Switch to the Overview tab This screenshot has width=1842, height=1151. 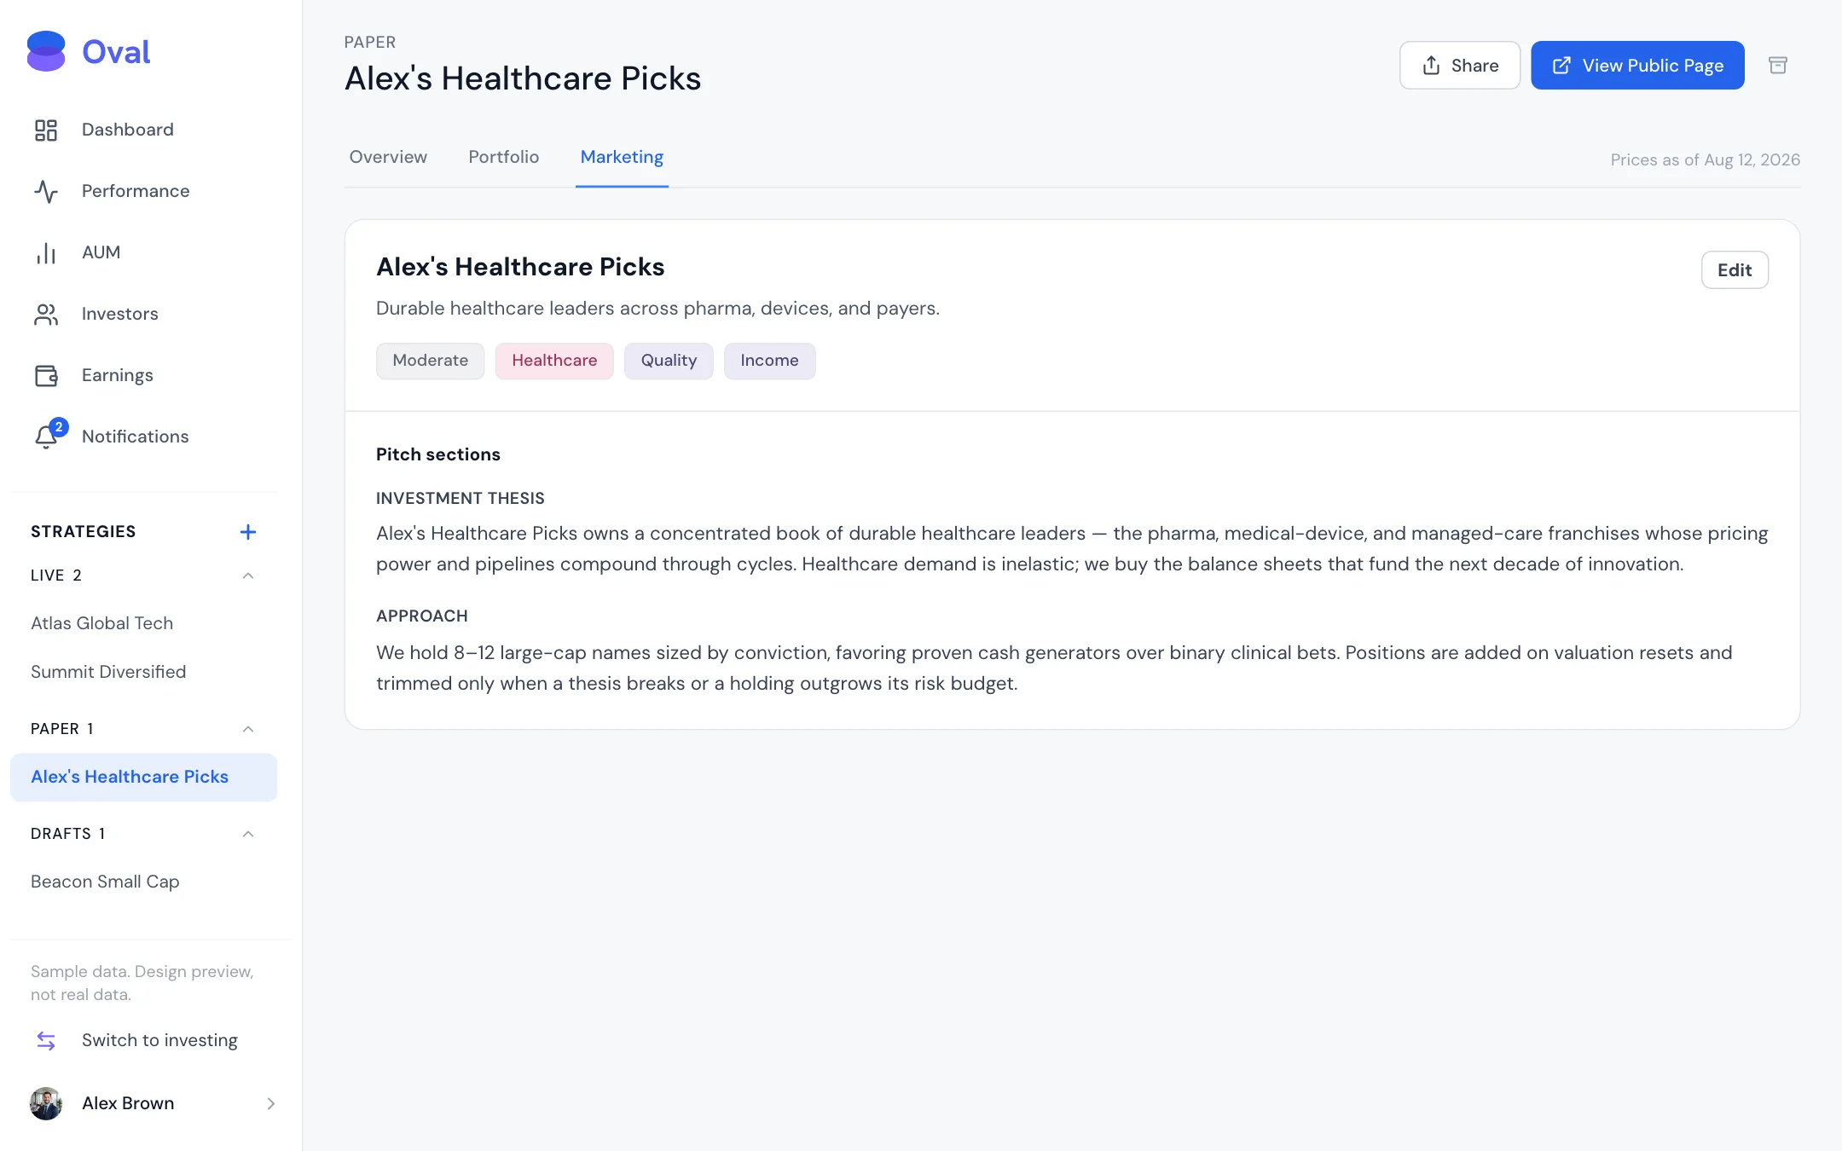388,157
